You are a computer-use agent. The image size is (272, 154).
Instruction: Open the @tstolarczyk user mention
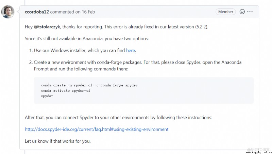(x=47, y=27)
